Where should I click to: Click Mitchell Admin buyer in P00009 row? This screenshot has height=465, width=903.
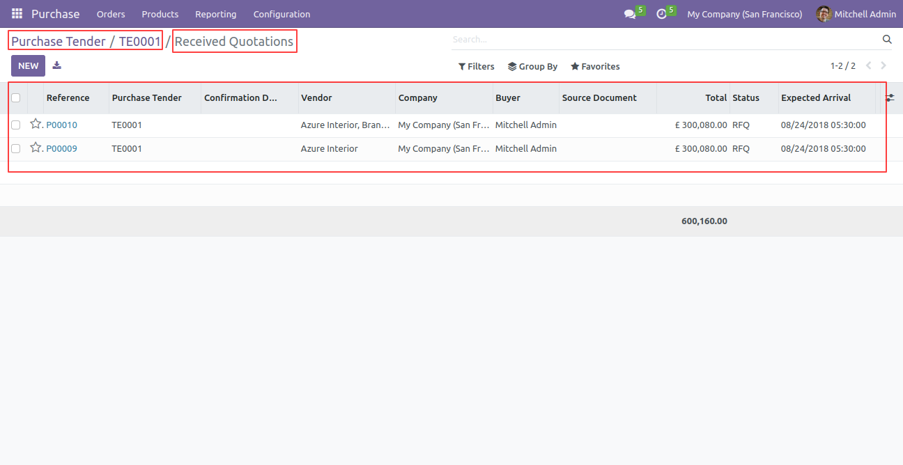526,149
